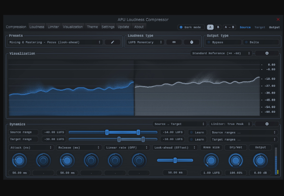Select state A
284x196 pixels.
click(x=210, y=27)
